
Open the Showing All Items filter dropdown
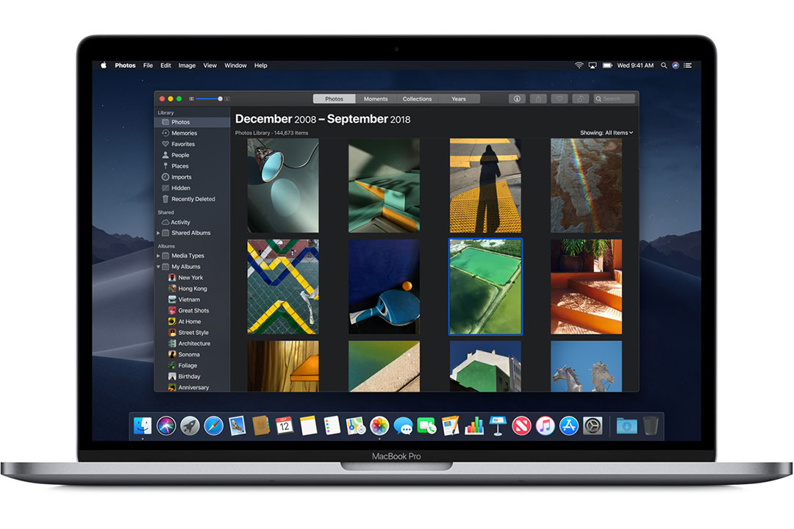(607, 133)
